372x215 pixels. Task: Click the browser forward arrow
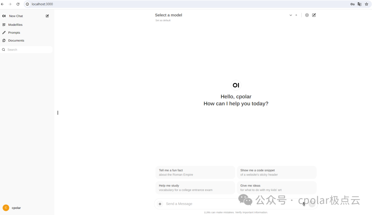(10, 4)
